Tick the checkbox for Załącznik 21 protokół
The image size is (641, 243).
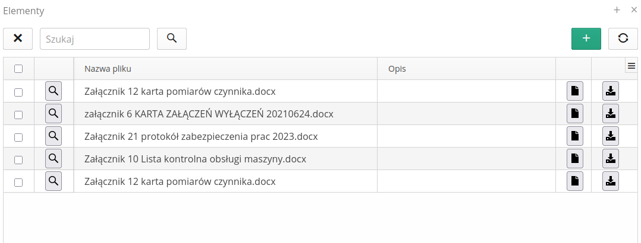coord(18,138)
